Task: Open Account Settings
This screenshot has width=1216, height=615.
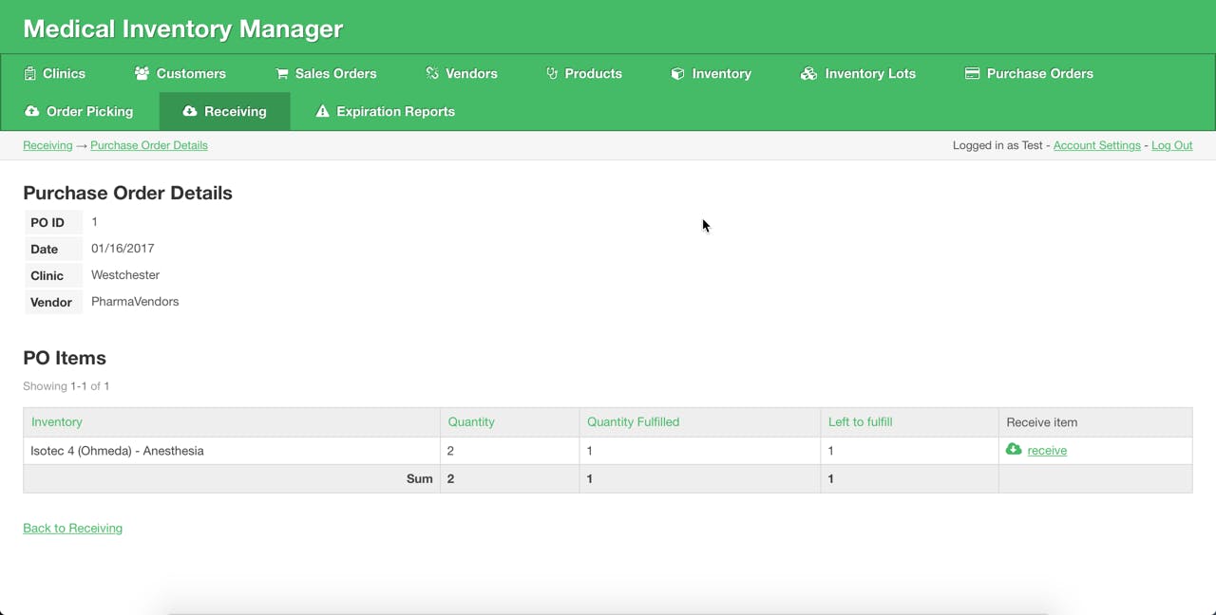Action: pos(1096,145)
